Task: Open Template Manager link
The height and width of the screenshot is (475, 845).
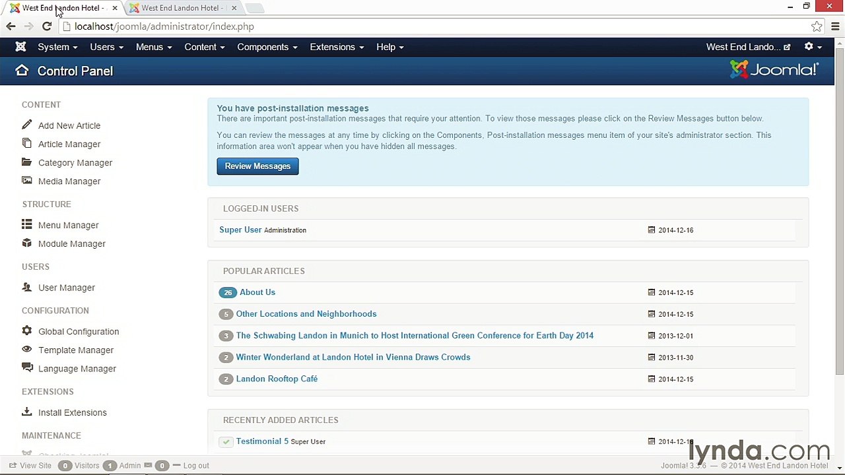Action: coord(76,350)
